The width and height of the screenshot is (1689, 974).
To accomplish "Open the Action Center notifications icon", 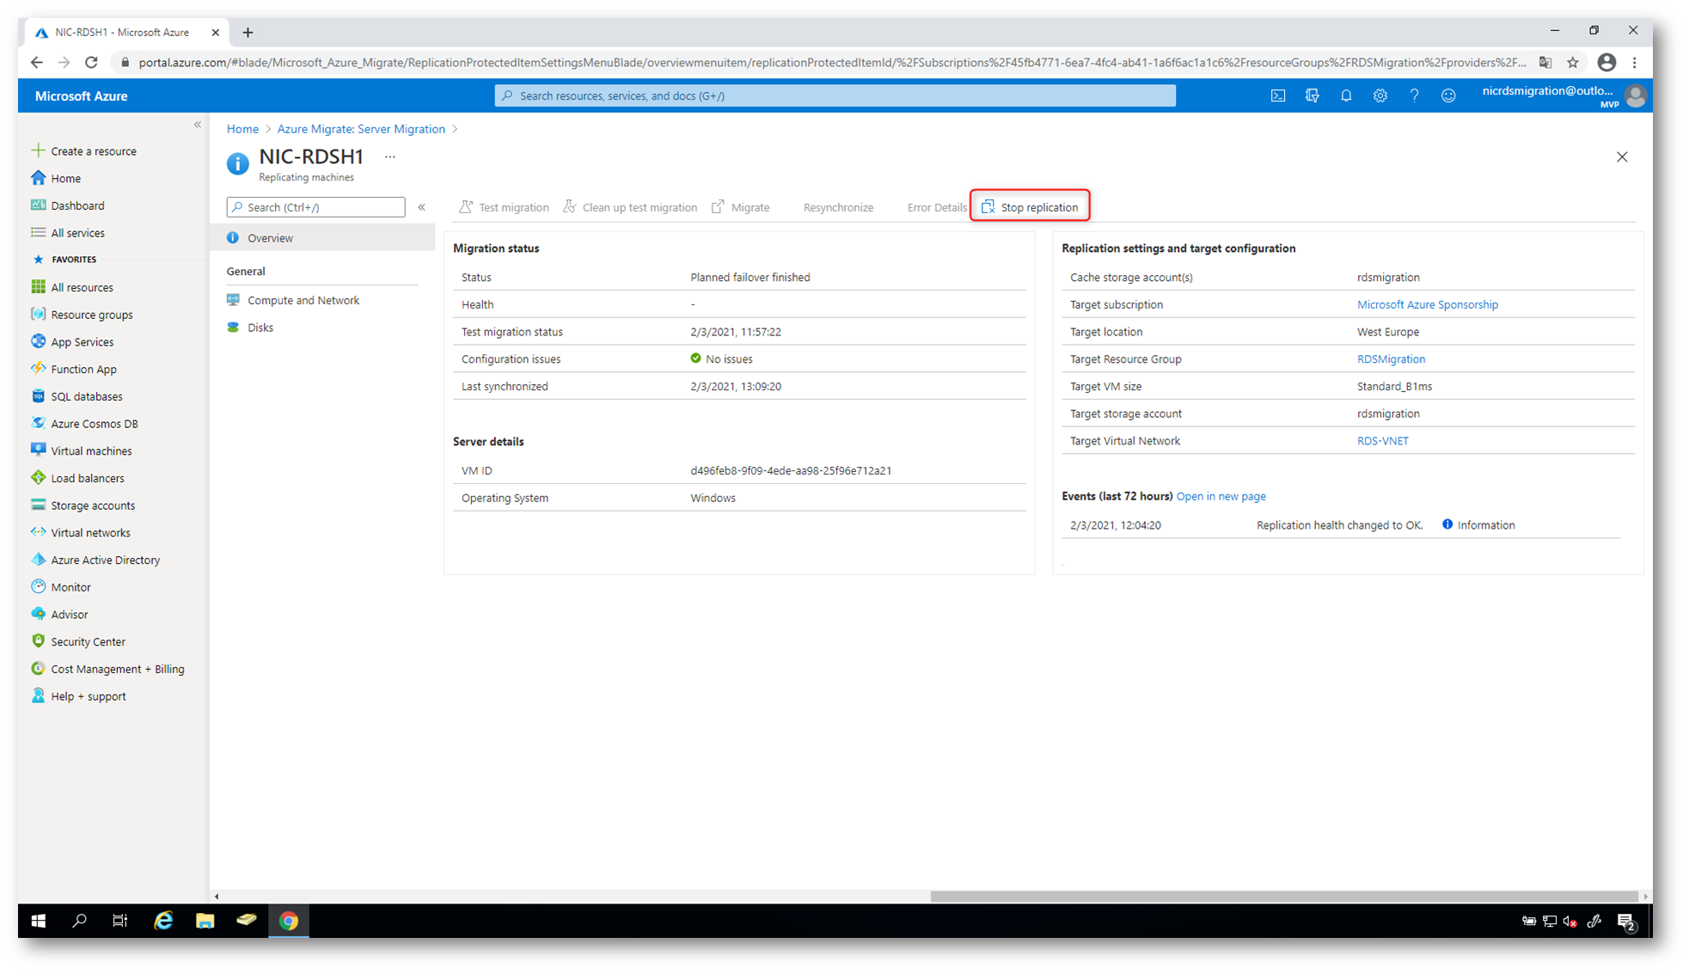I will point(1625,921).
